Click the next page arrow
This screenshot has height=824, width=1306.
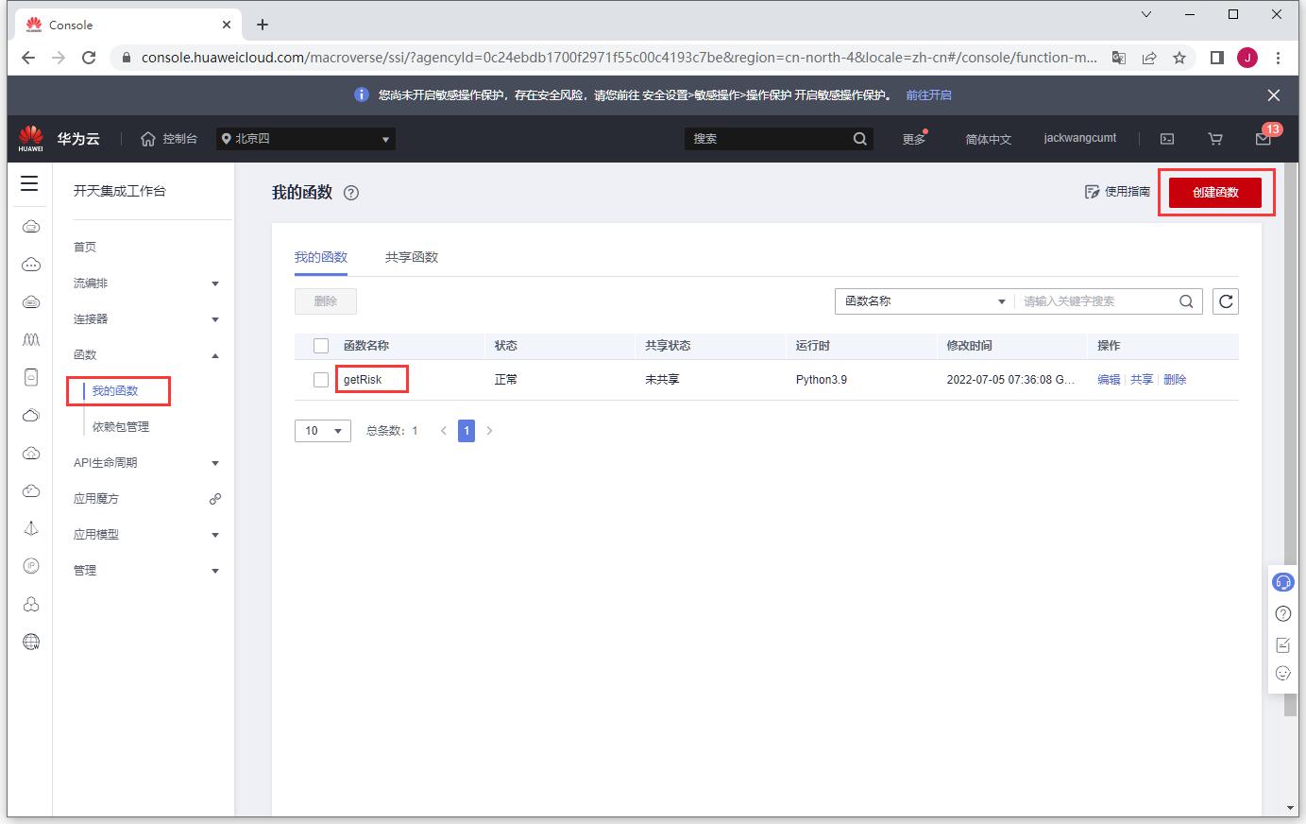coord(489,431)
